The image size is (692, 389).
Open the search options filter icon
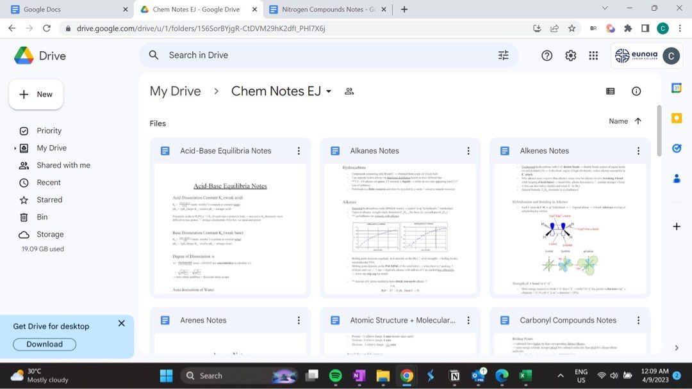pos(504,55)
